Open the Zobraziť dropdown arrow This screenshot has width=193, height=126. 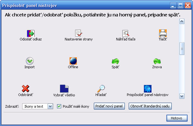(x=50, y=106)
